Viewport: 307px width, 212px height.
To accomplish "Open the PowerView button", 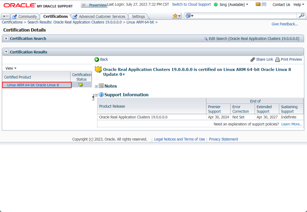I will pyautogui.click(x=94, y=5).
